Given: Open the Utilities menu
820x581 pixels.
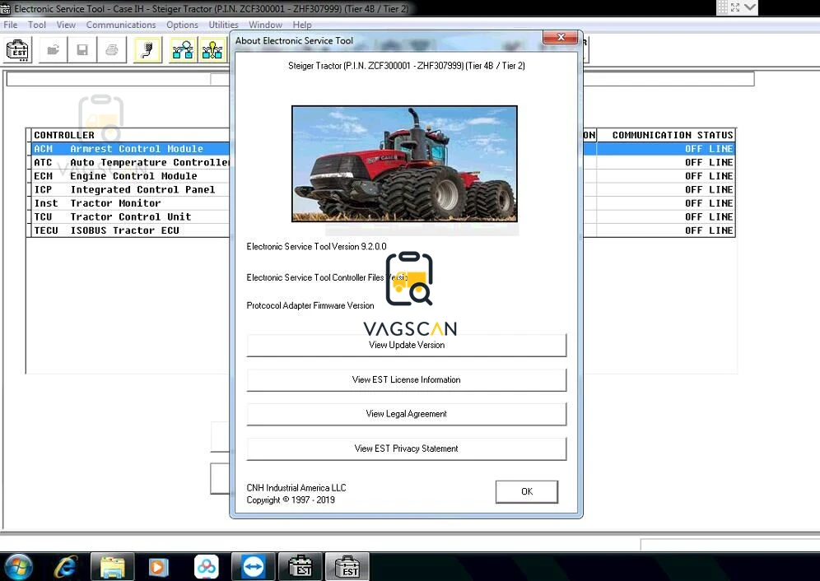Looking at the screenshot, I should tap(223, 25).
